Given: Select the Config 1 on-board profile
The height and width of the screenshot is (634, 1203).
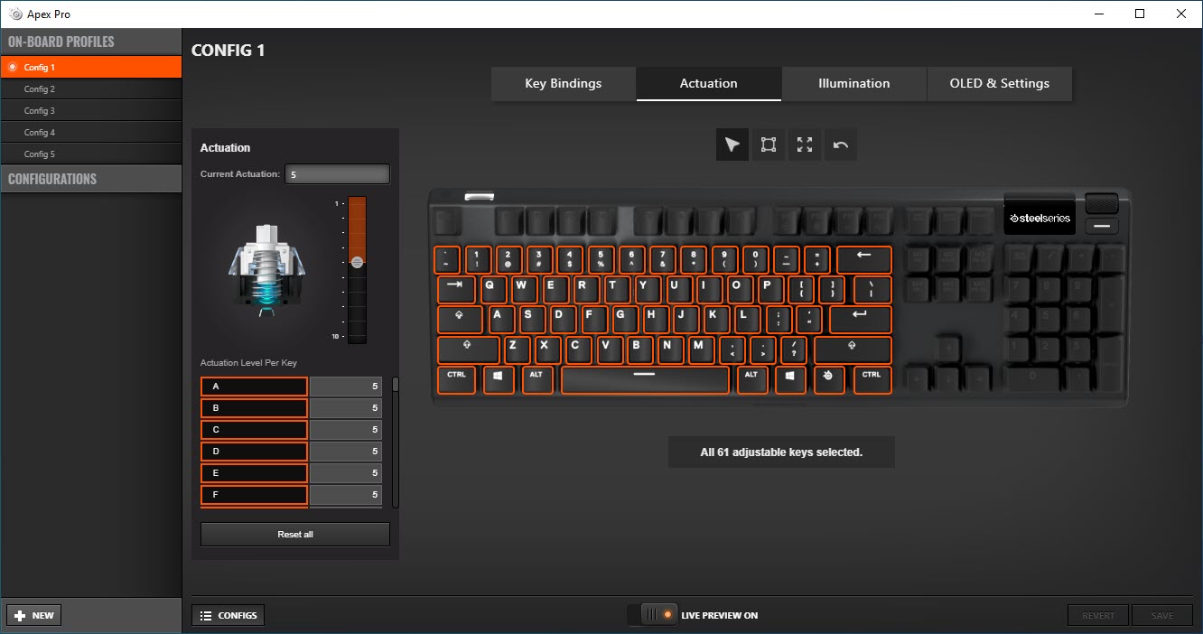Looking at the screenshot, I should point(91,68).
